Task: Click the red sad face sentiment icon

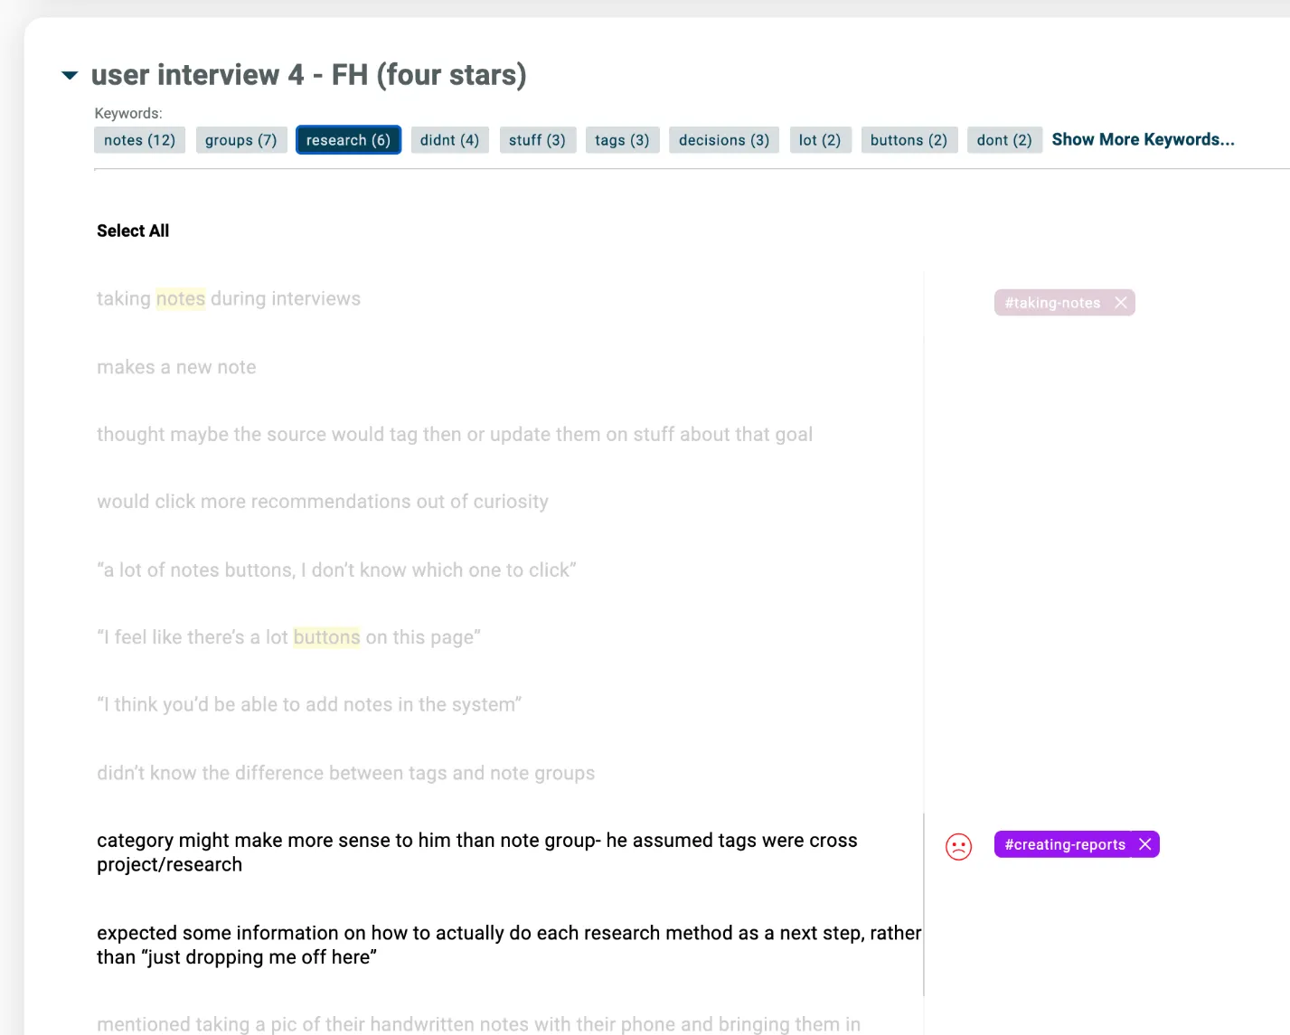Action: (x=958, y=846)
